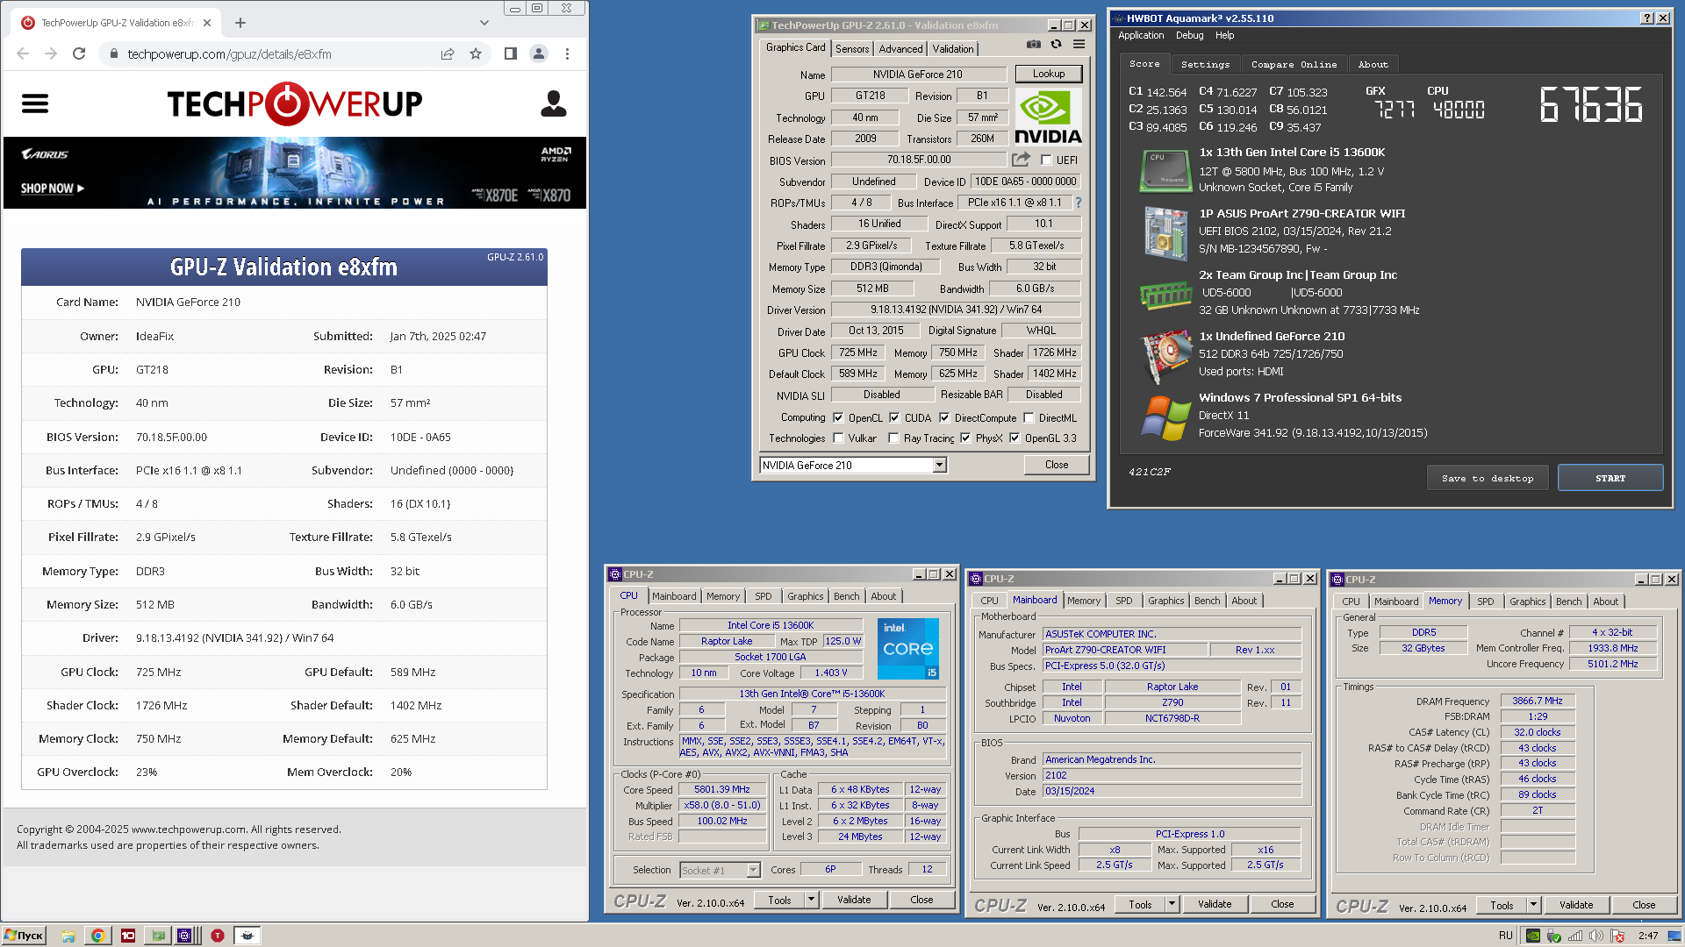Open the Compare Online tab in Aquamark
This screenshot has height=947, width=1685.
1294,64
